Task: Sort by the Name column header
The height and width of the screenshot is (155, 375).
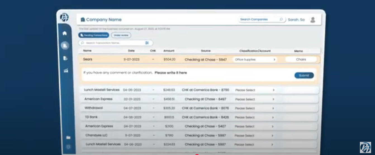Action: (x=87, y=51)
